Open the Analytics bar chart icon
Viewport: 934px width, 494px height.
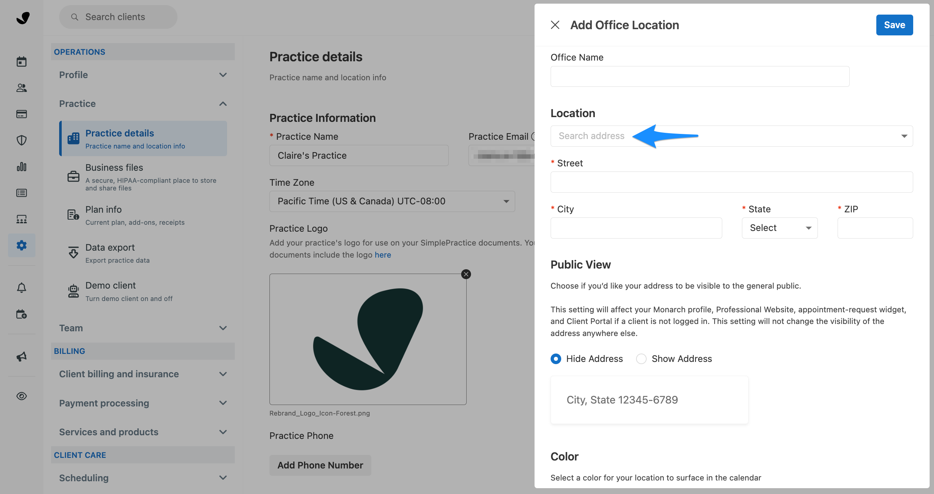click(x=22, y=166)
